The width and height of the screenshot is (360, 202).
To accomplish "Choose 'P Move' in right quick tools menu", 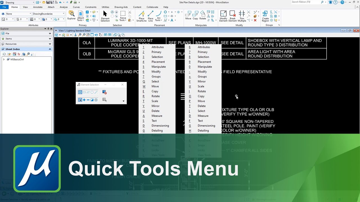I will point(203,101).
